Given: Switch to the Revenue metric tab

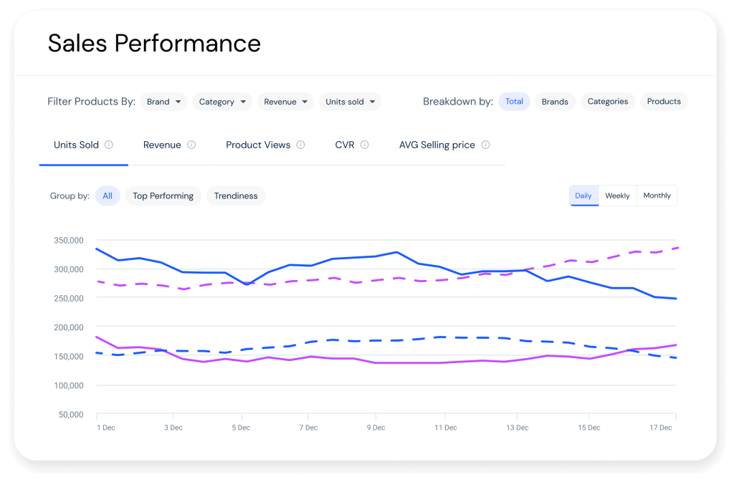Looking at the screenshot, I should click(x=163, y=145).
